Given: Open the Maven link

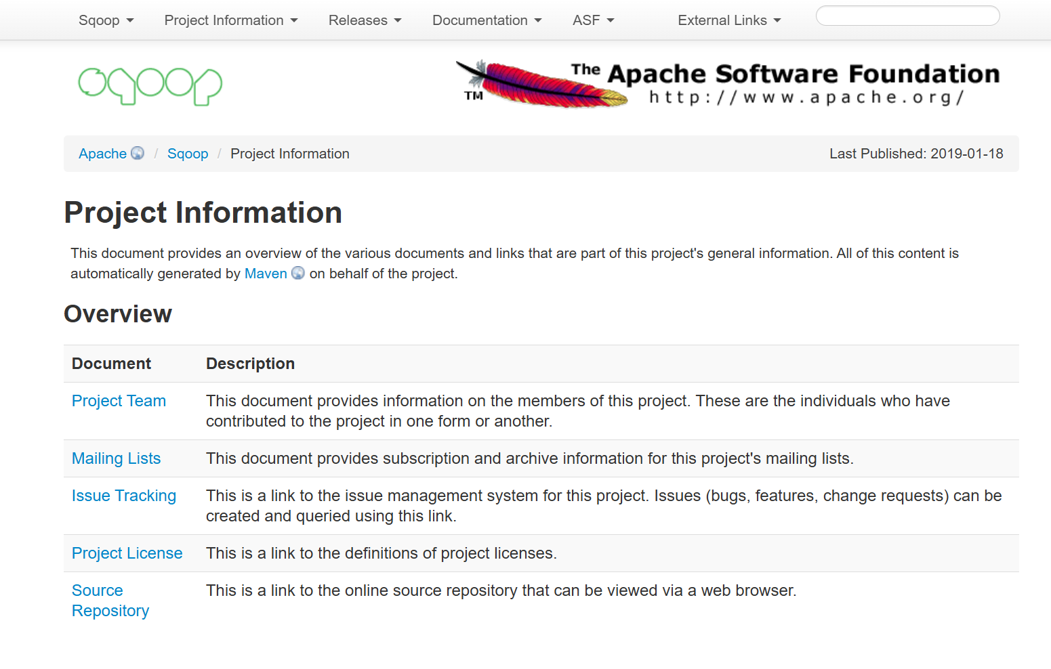Looking at the screenshot, I should click(266, 274).
